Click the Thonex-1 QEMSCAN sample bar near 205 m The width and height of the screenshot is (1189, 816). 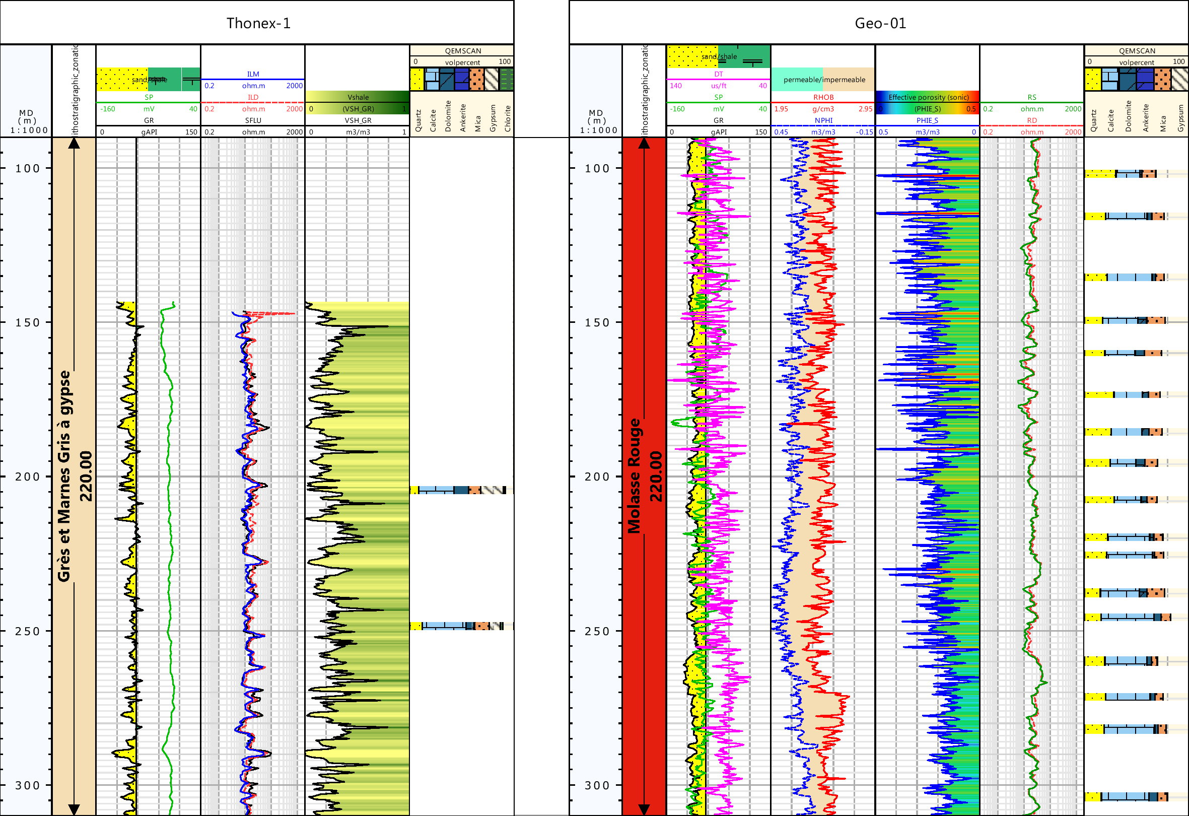coord(461,490)
